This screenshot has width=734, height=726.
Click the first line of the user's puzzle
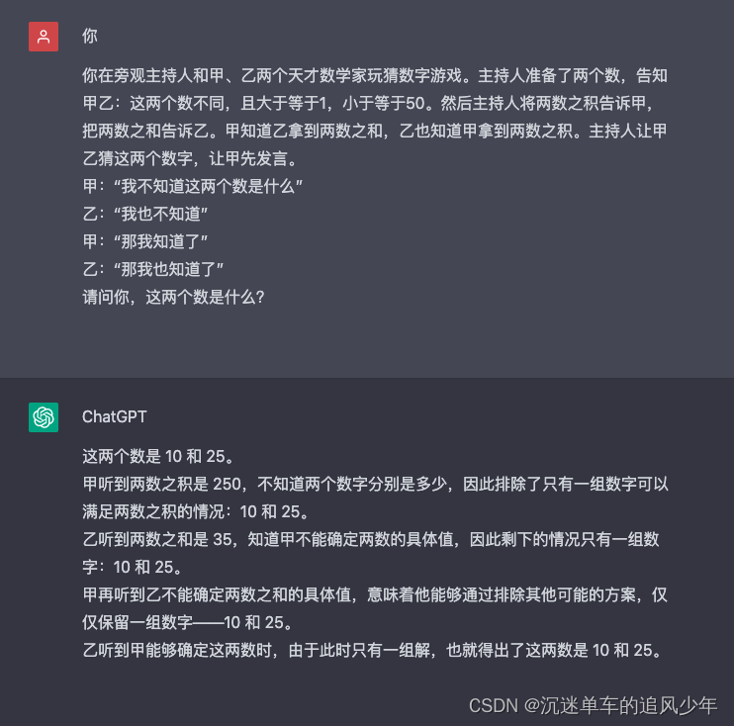coord(375,75)
